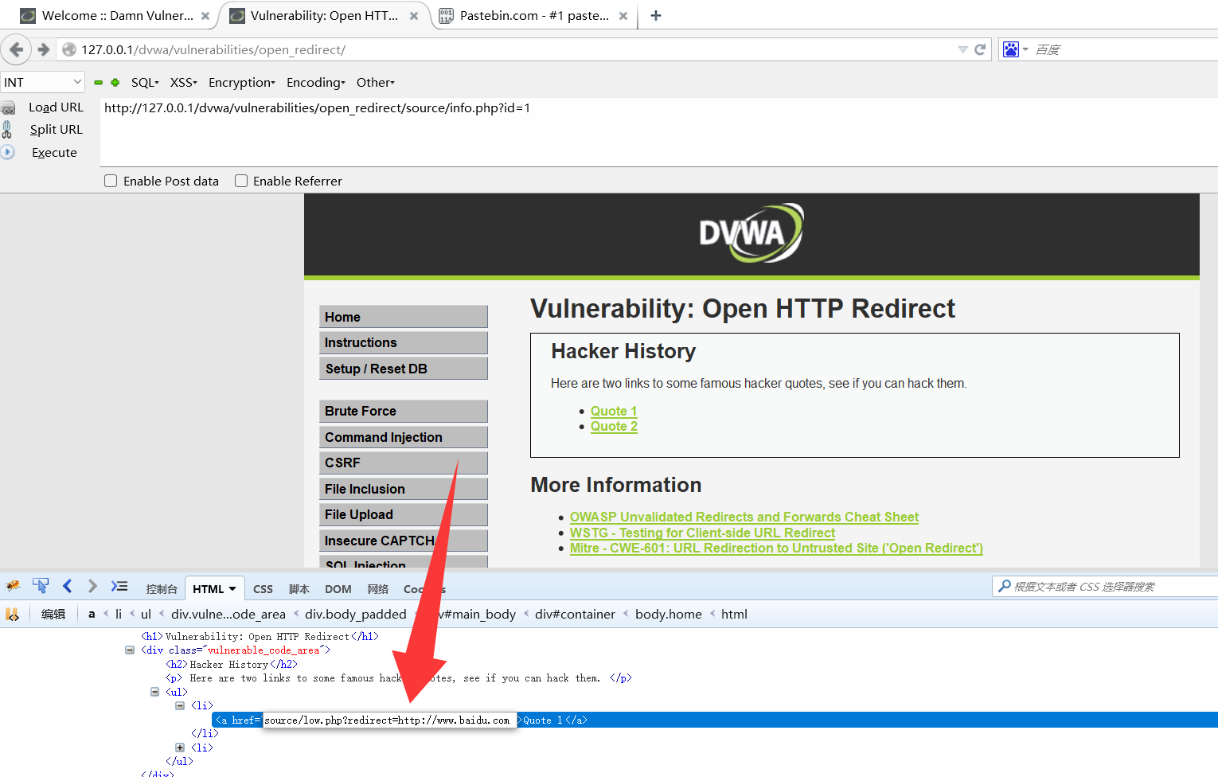Go forward with the browser forward arrow
Screen dimensions: 1218x777
coord(44,49)
